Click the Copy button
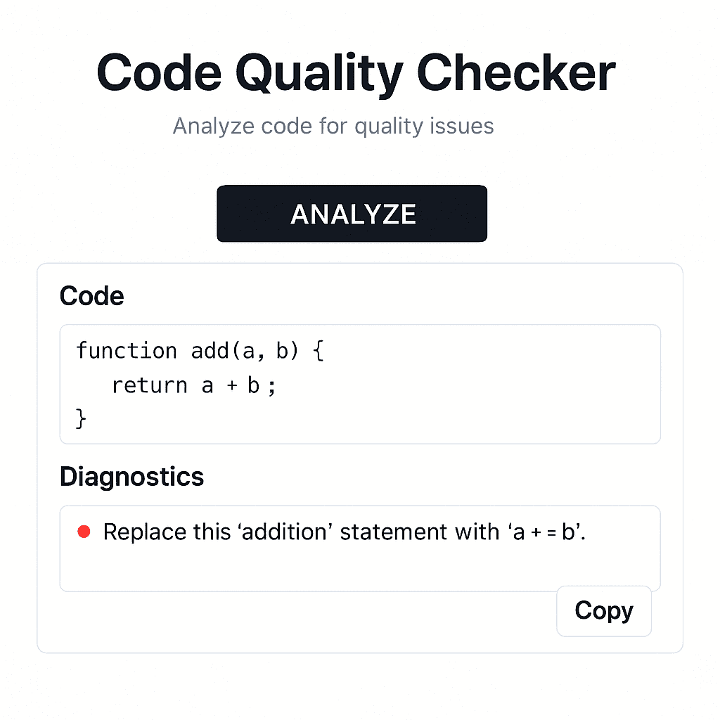 (x=603, y=610)
